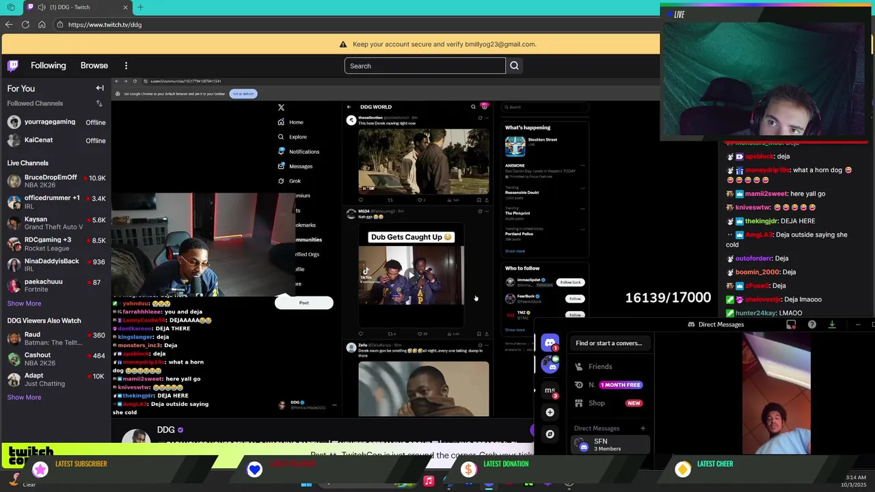Click the Twitch search magnifier button
Viewport: 875px width, 492px height.
[x=514, y=66]
